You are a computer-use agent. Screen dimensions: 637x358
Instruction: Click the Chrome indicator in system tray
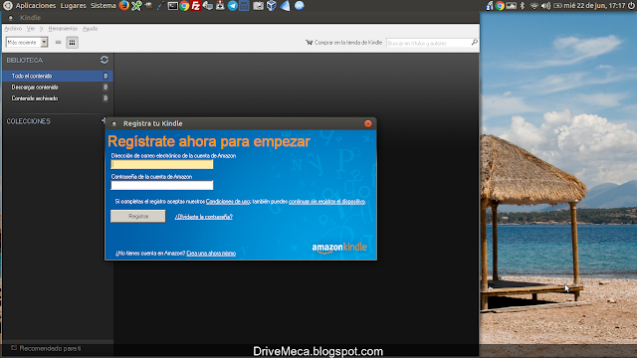pyautogui.click(x=500, y=6)
